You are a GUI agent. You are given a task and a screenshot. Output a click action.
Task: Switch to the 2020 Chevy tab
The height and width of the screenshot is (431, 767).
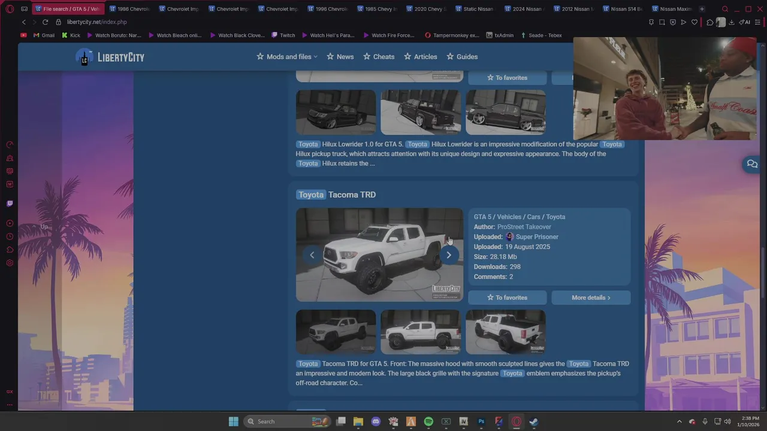click(x=426, y=9)
